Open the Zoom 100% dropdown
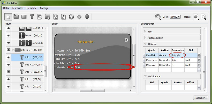This screenshot has height=104, width=212. coord(175,17)
